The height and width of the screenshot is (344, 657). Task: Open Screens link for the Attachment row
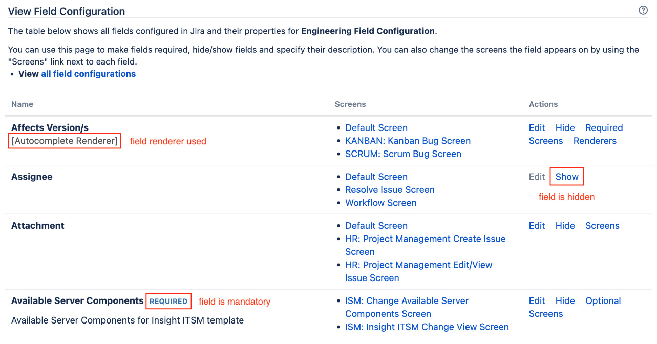pos(602,225)
